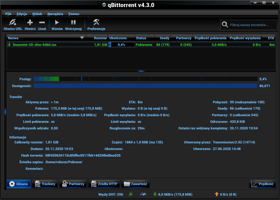
Task: Toggle alternative speed limits speedometer icon
Action: pyautogui.click(x=143, y=194)
